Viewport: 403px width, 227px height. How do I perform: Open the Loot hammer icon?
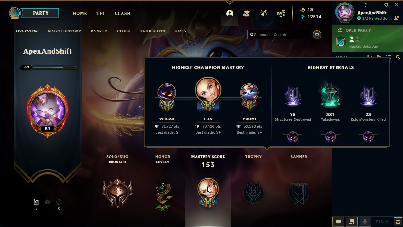[x=264, y=13]
